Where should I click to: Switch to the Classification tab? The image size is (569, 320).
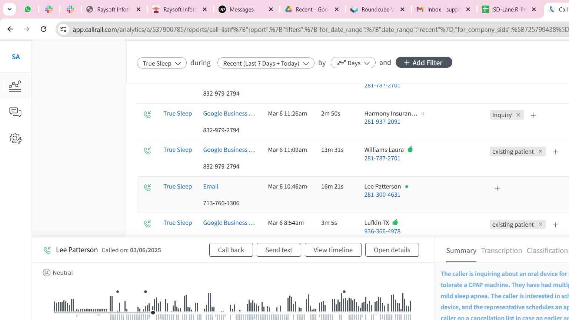coord(547,251)
